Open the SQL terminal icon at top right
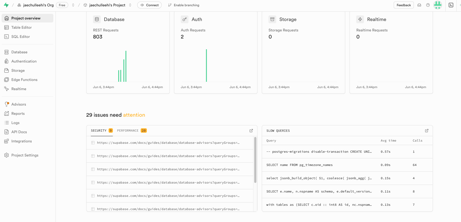 pos(451,5)
